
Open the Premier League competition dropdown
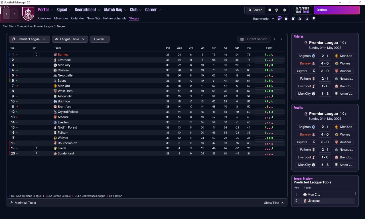pos(29,39)
